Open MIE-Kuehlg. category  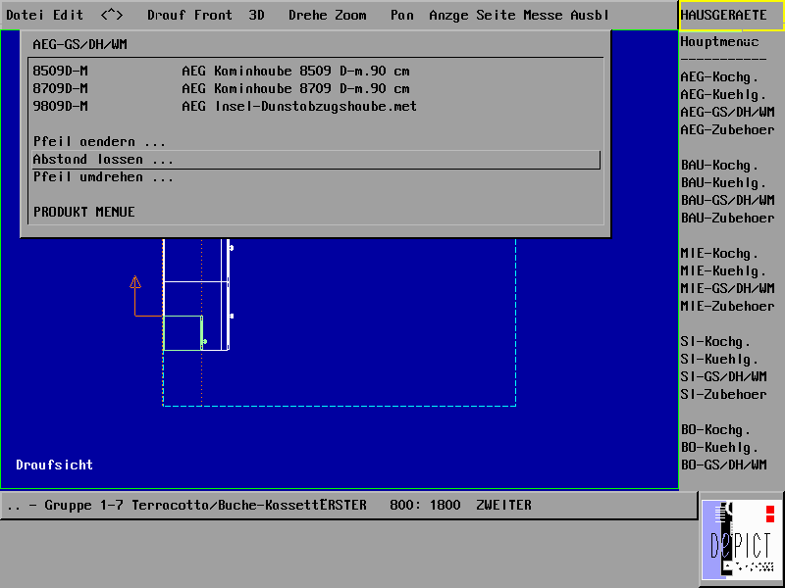723,271
